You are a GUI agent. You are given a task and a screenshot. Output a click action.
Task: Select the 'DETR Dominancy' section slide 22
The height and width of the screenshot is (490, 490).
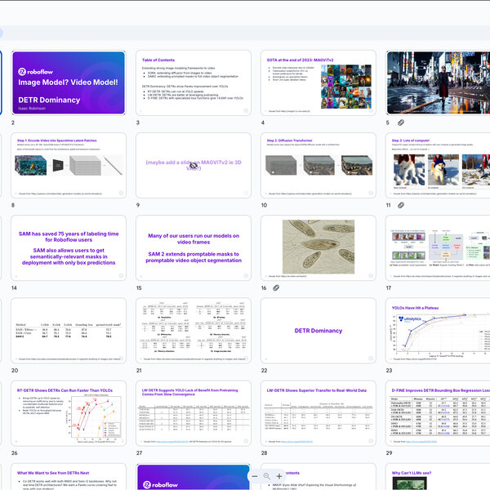pos(318,330)
